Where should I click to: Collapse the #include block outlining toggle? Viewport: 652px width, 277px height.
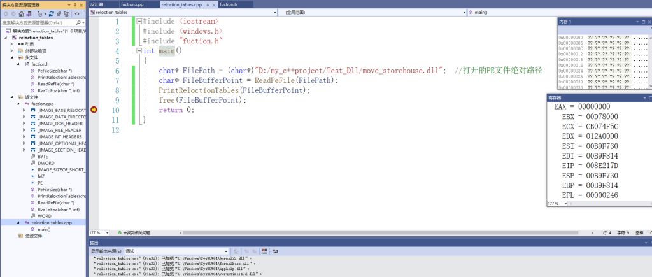click(139, 22)
